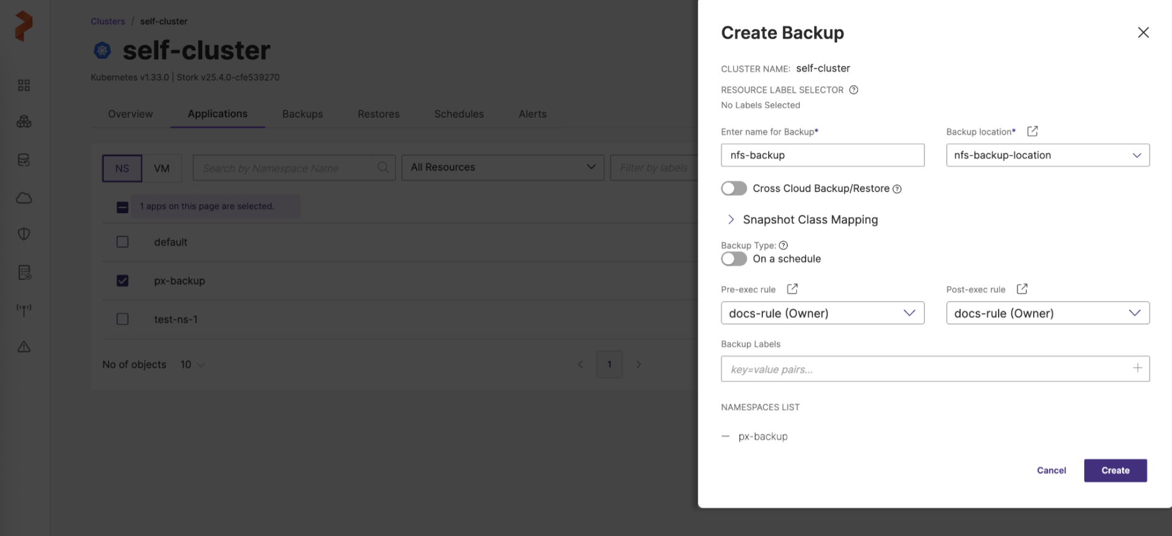This screenshot has height=536, width=1172.
Task: Click the Backup Type help icon
Action: coord(784,245)
